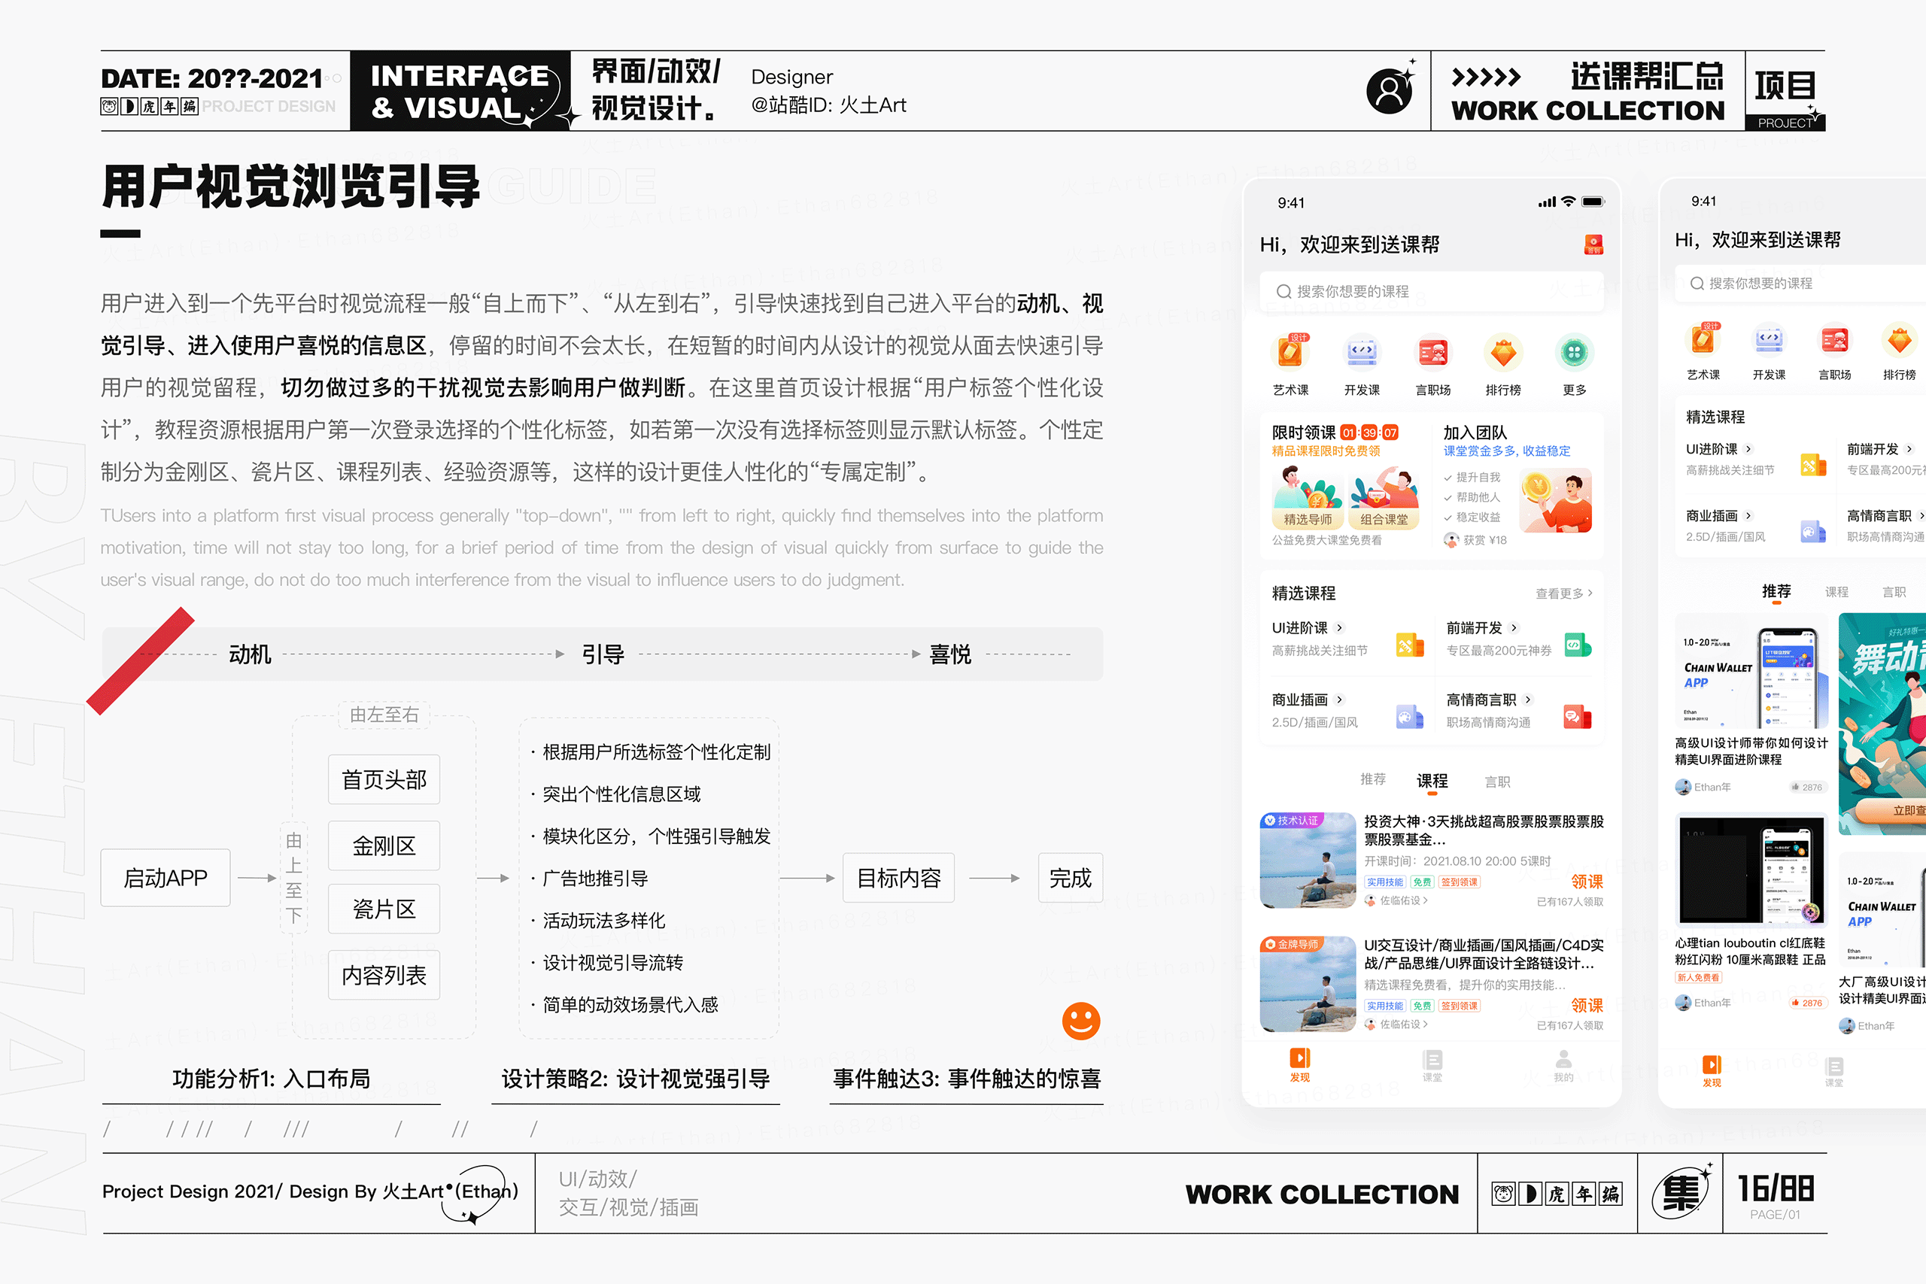This screenshot has width=1926, height=1284.
Task: Click the 目标内容 flowchart box
Action: 898,878
